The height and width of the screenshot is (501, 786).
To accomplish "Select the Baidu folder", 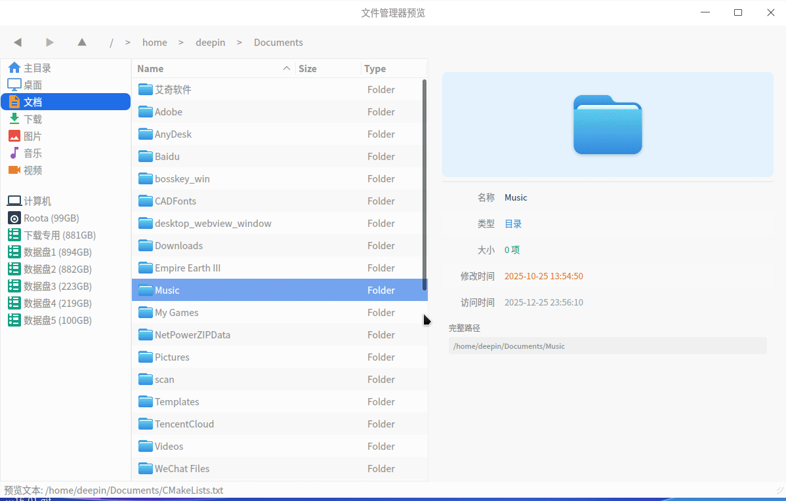I will [x=279, y=157].
